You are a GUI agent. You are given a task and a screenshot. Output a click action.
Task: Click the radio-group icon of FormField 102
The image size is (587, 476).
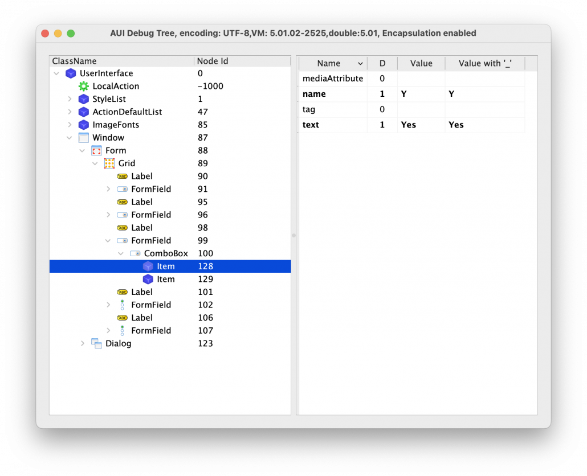[122, 305]
